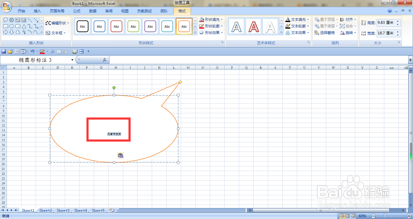Open the Selection Pane (选择窗格)
This screenshot has width=413, height=219.
(x=325, y=33)
